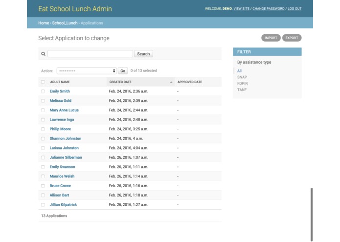Image resolution: width=340 pixels, height=242 pixels.
Task: Select the Emily Swanson checkbox
Action: point(43,167)
